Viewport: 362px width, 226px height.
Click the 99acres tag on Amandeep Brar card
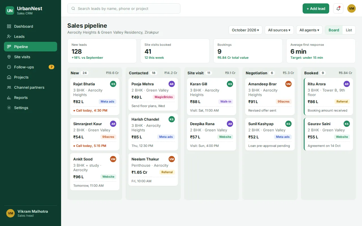[x=284, y=101]
